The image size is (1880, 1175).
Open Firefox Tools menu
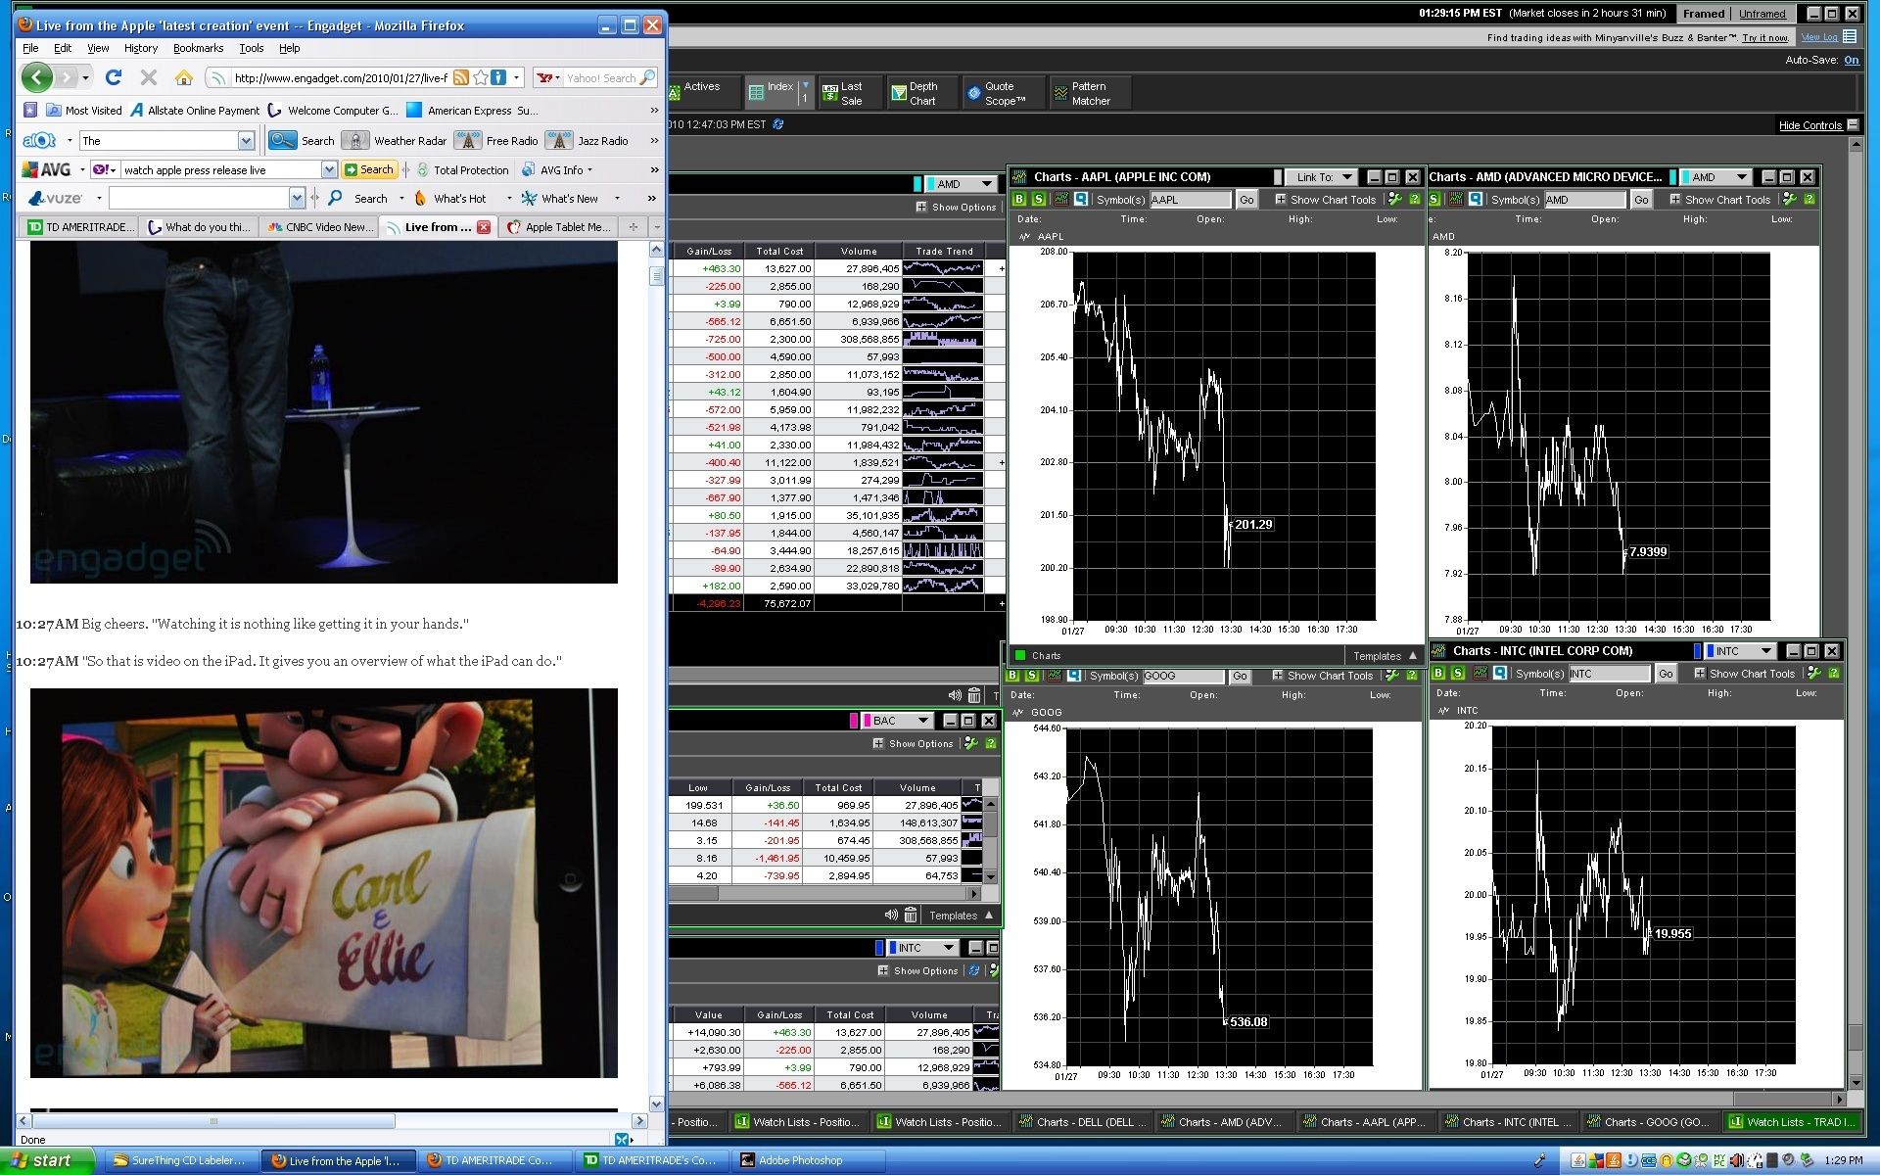252,48
